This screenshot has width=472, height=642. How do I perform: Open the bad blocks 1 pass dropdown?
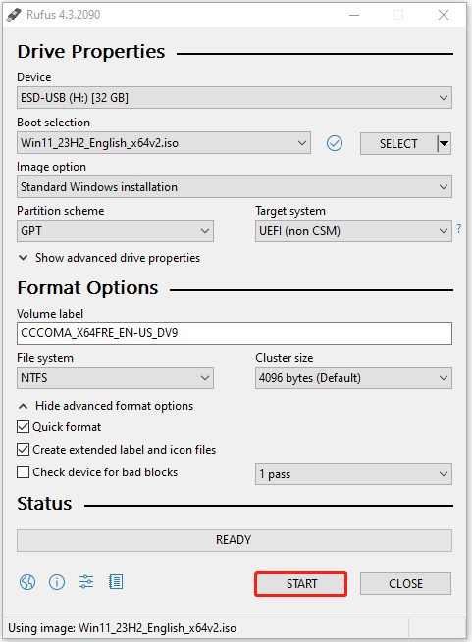click(x=353, y=474)
